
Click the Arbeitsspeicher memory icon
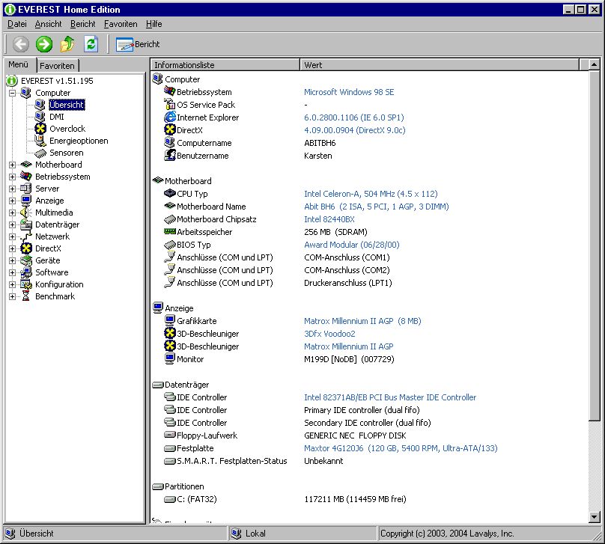click(x=170, y=231)
